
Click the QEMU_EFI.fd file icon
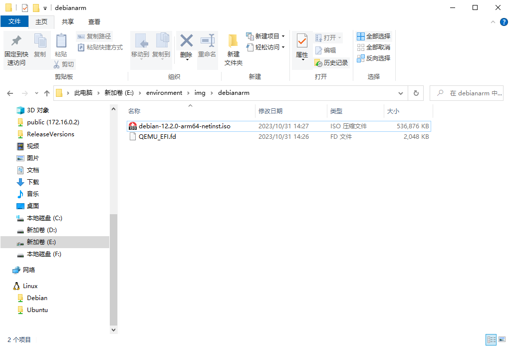133,137
